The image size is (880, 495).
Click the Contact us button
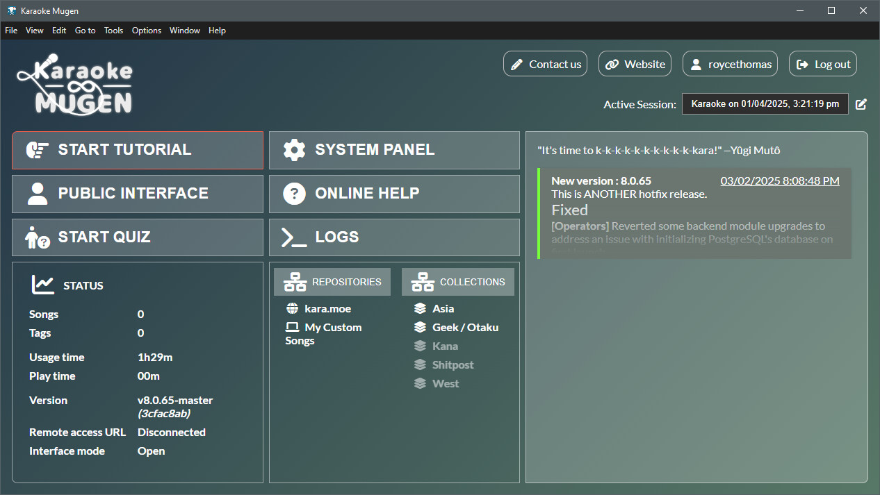coord(545,64)
